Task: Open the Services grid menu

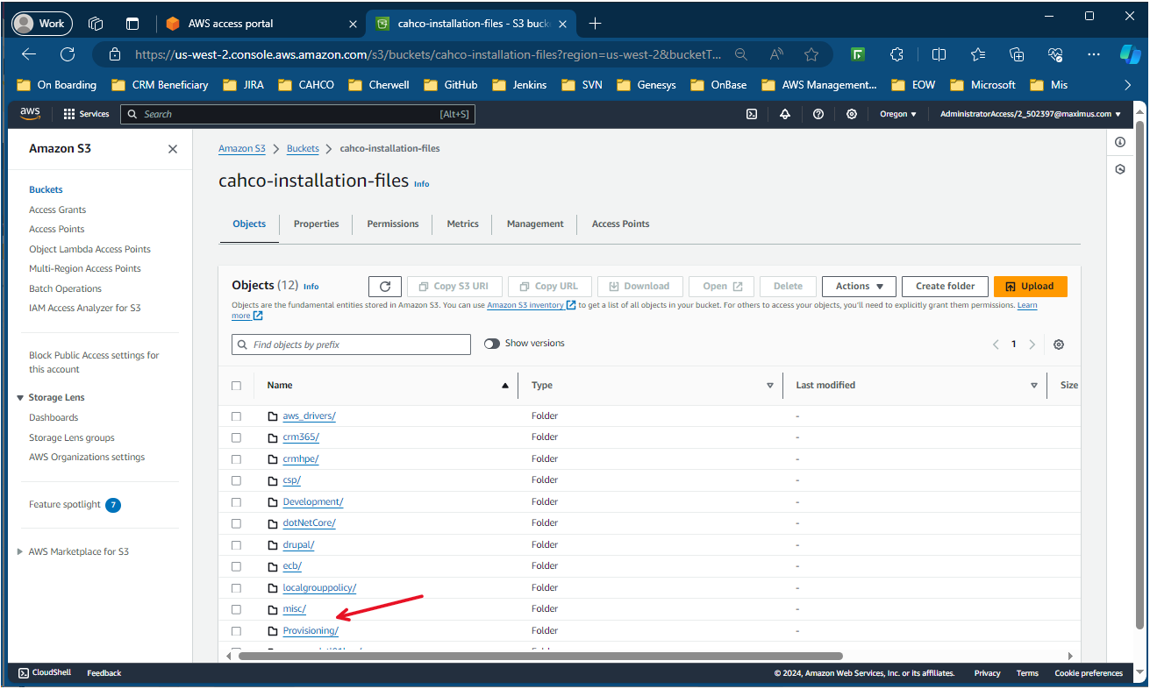Action: pyautogui.click(x=86, y=114)
